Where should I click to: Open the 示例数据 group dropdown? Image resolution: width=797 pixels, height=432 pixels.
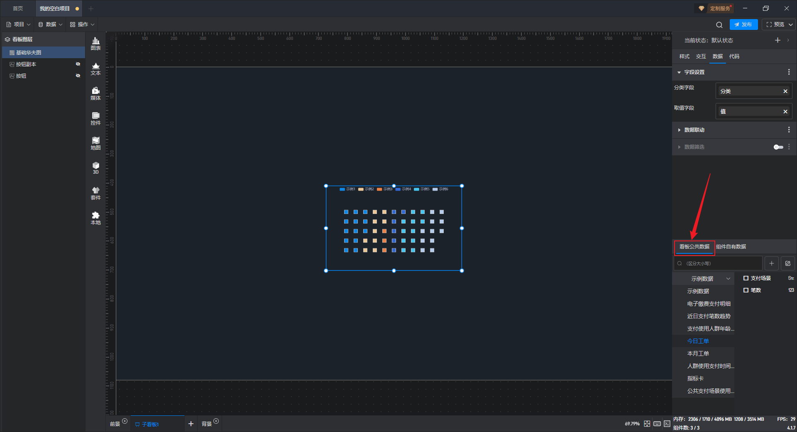click(709, 279)
